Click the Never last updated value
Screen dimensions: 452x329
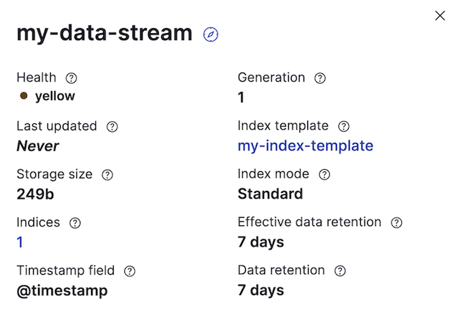coord(38,146)
